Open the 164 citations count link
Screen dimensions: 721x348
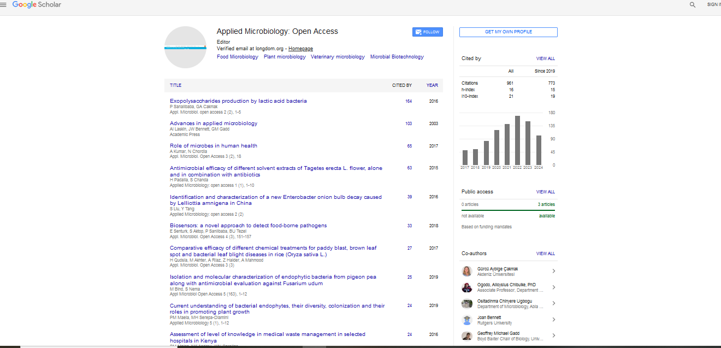pyautogui.click(x=409, y=101)
